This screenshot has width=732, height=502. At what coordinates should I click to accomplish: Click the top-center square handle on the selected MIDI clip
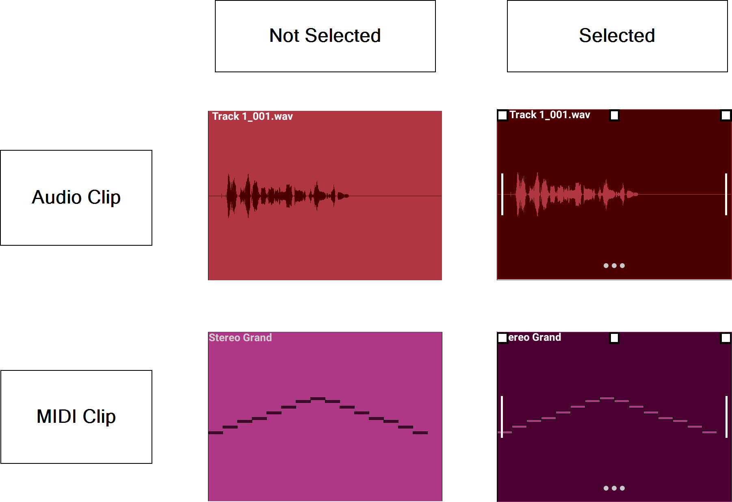tap(614, 338)
